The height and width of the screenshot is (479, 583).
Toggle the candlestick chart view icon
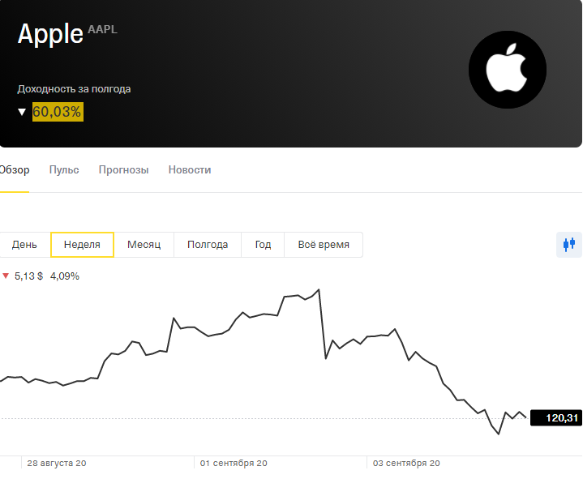pos(568,244)
